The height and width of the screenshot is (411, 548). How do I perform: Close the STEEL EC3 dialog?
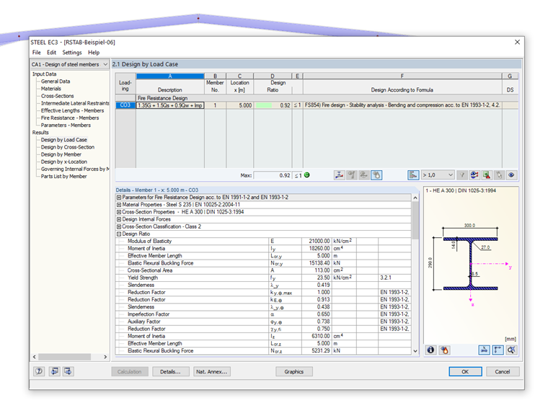coord(517,42)
